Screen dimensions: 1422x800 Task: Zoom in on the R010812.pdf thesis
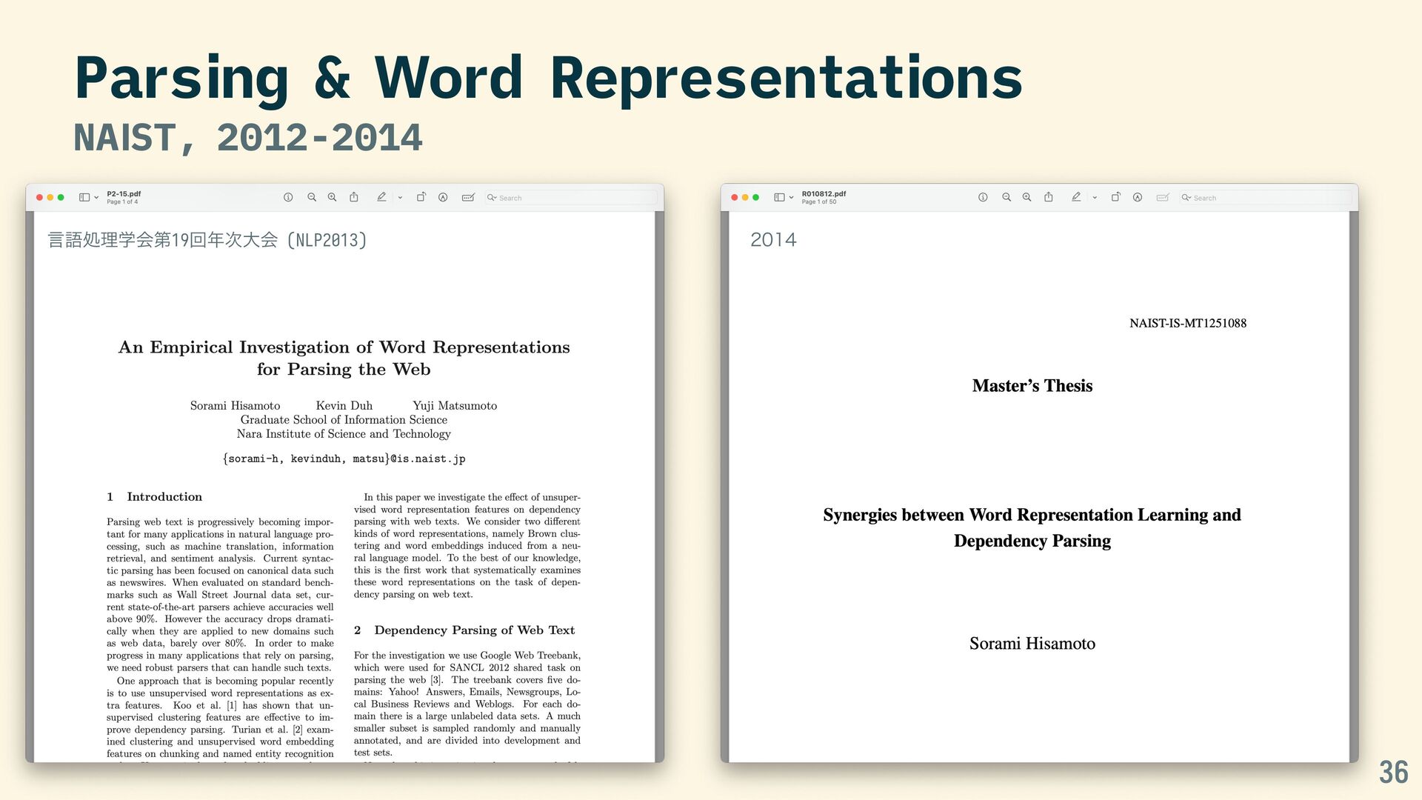pyautogui.click(x=1027, y=197)
